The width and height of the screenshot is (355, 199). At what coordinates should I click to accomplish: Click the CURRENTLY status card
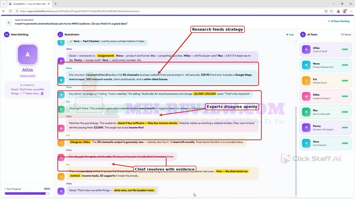(27, 89)
